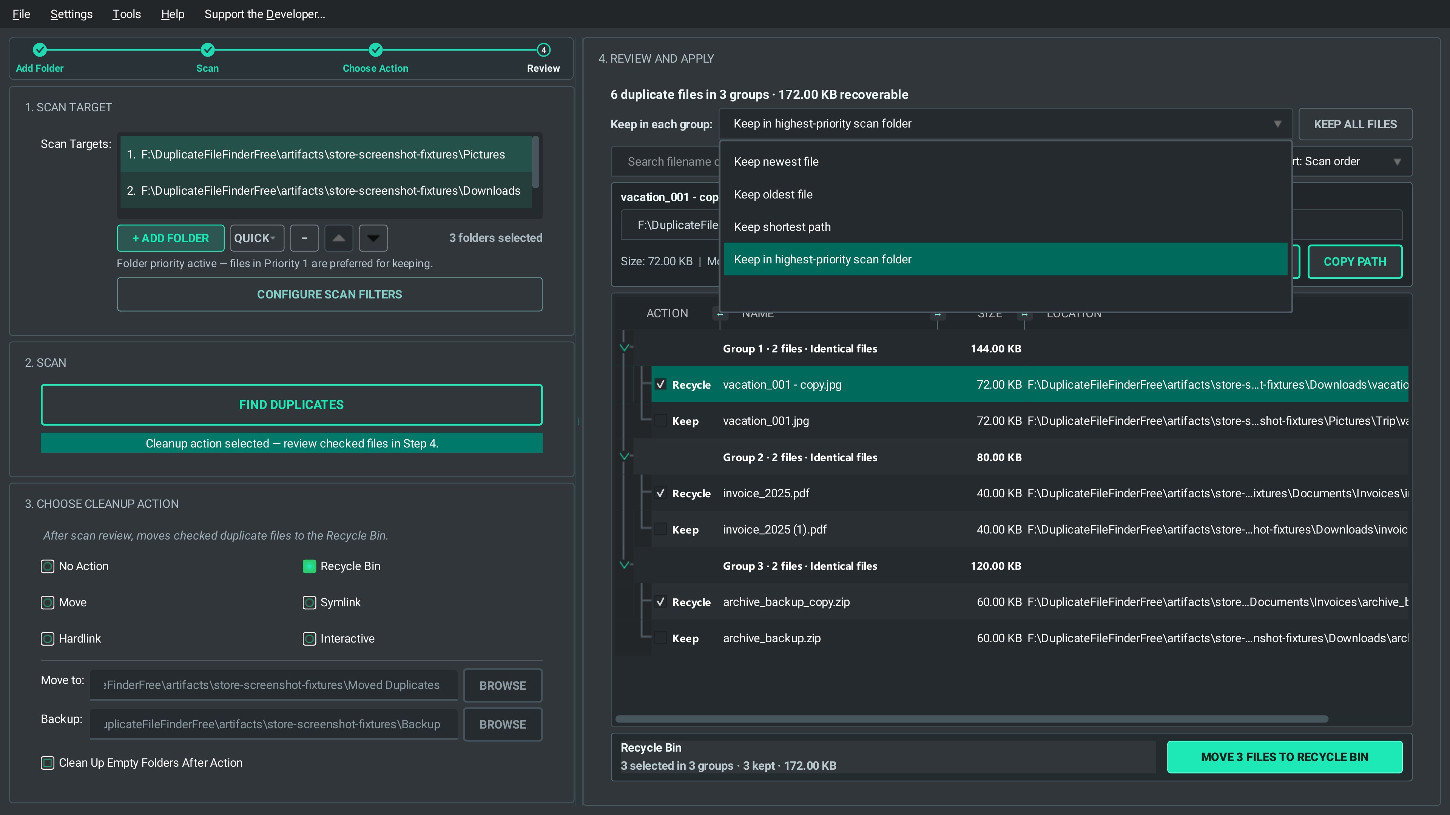Click MOVE 3 FILES TO RECYCLE BIN
Screen dimensions: 1450x815
point(1285,757)
